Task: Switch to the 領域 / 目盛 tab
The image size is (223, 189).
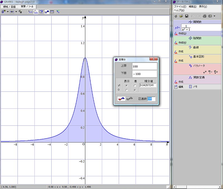Action: click(9, 6)
